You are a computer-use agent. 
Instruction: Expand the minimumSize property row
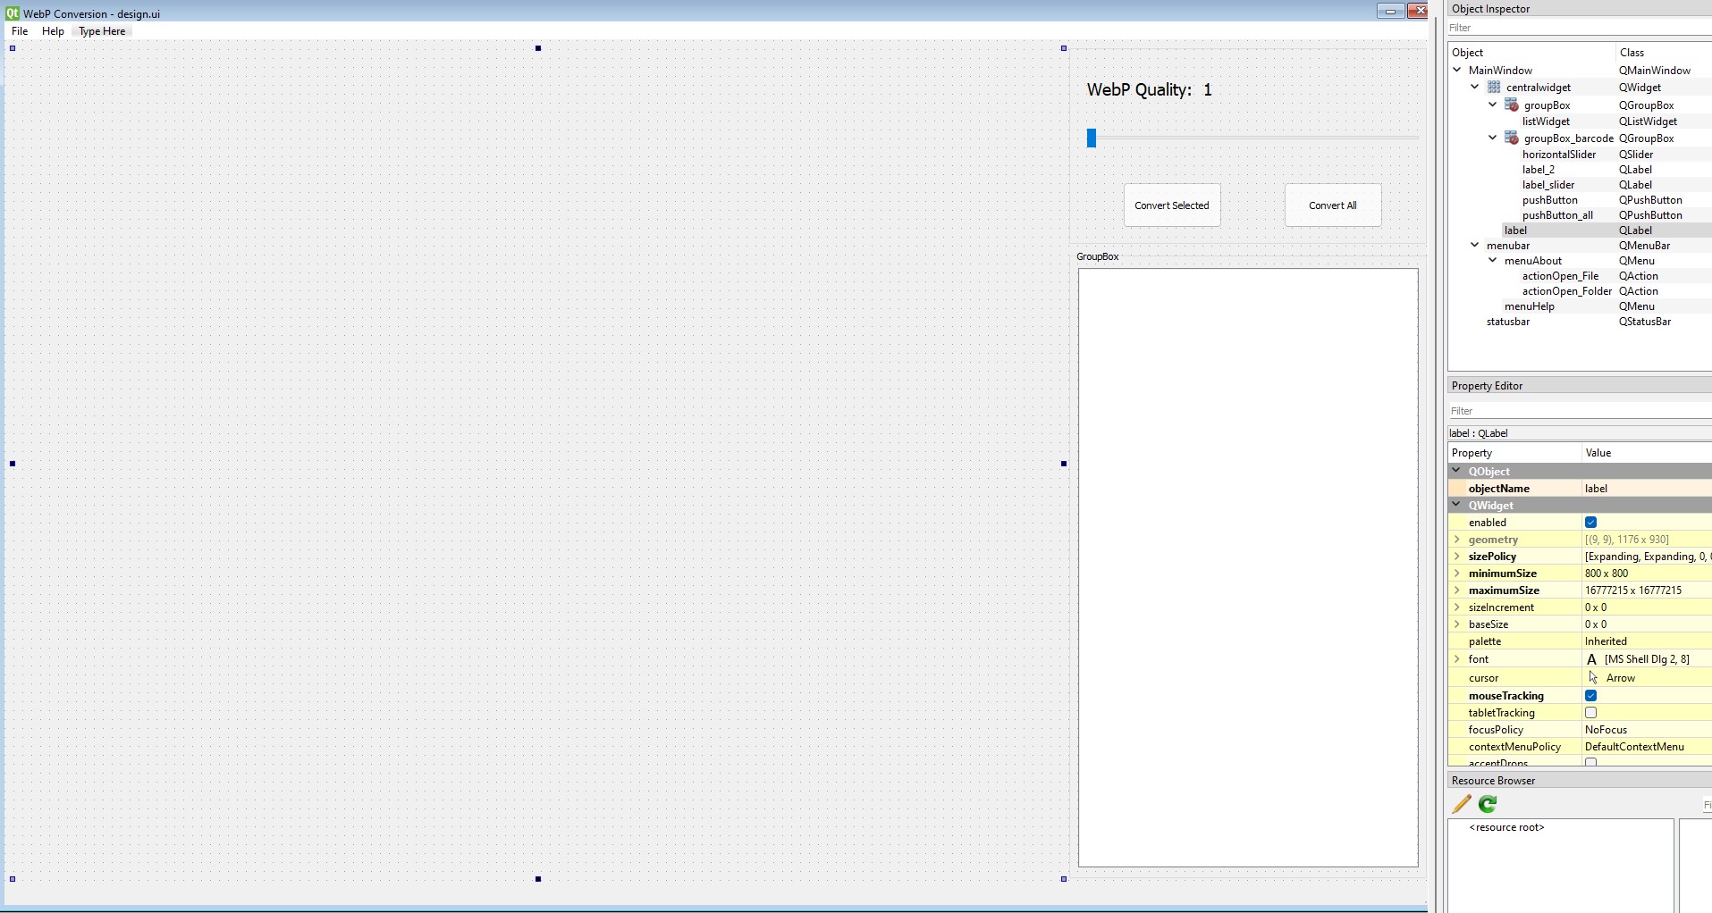click(1457, 574)
